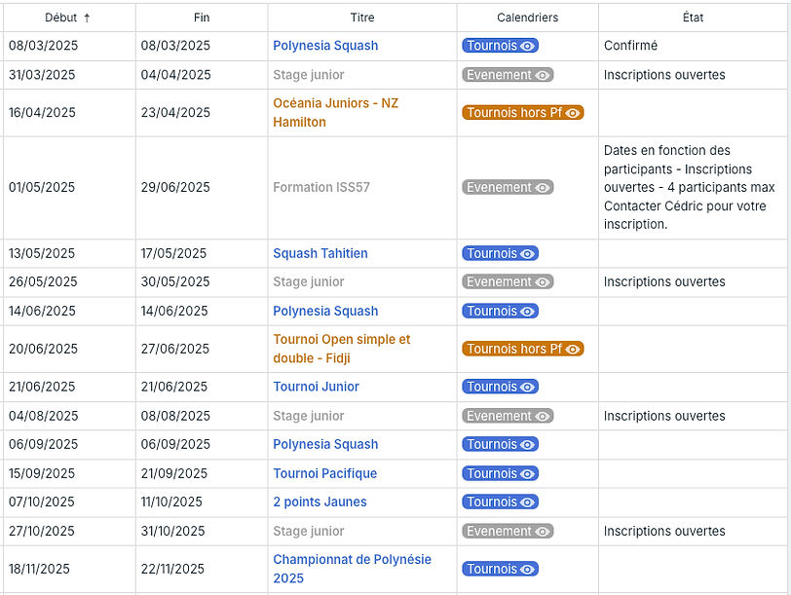This screenshot has width=791, height=595.
Task: Toggle eye icon on Formation ISS57 Evenement badge
Action: coord(543,188)
